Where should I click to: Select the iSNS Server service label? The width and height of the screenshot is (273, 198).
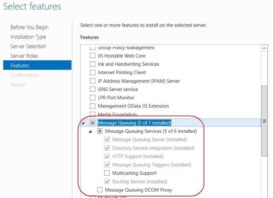click(x=118, y=89)
